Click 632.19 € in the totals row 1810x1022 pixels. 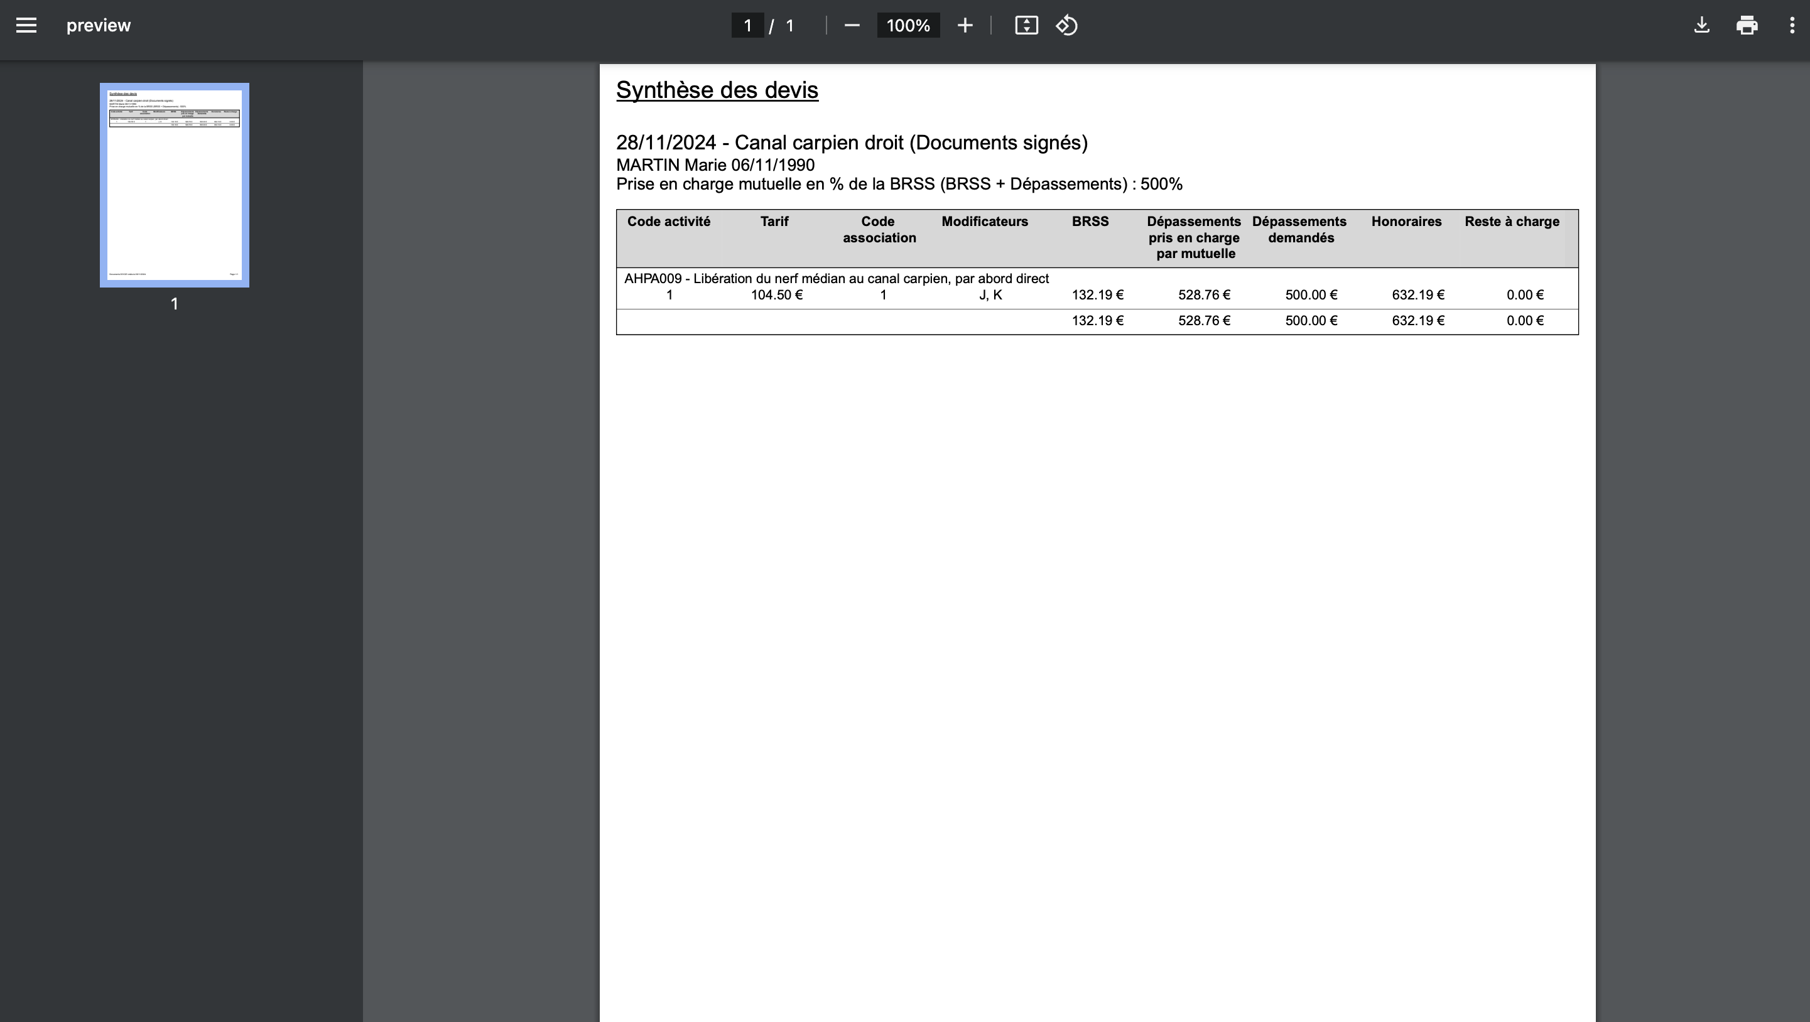[1418, 321]
